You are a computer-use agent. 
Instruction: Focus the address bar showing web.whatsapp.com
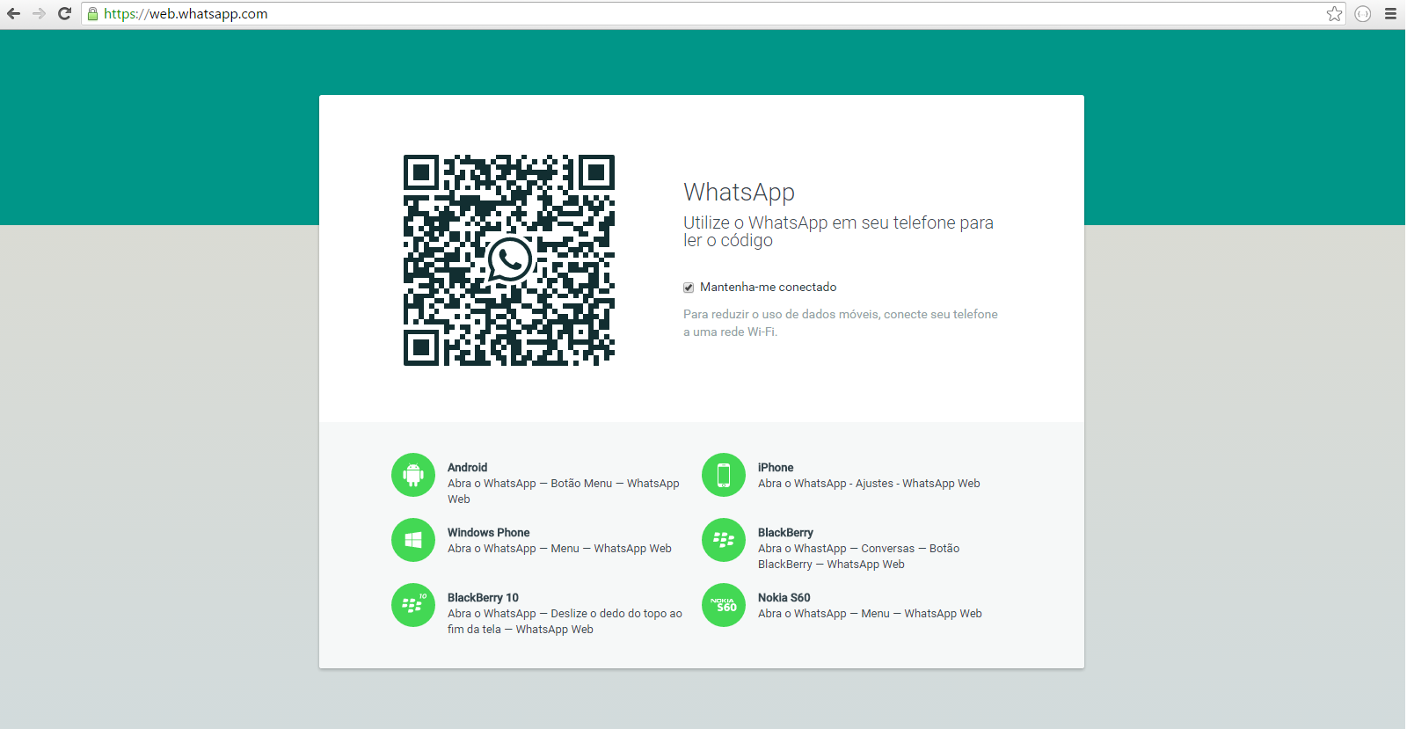(x=713, y=13)
